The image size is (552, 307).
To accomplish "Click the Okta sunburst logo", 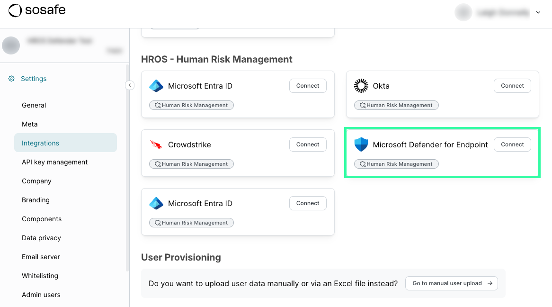I will 361,86.
